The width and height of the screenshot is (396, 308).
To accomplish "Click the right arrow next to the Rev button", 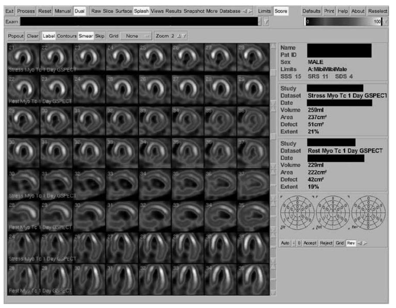I will (365, 244).
